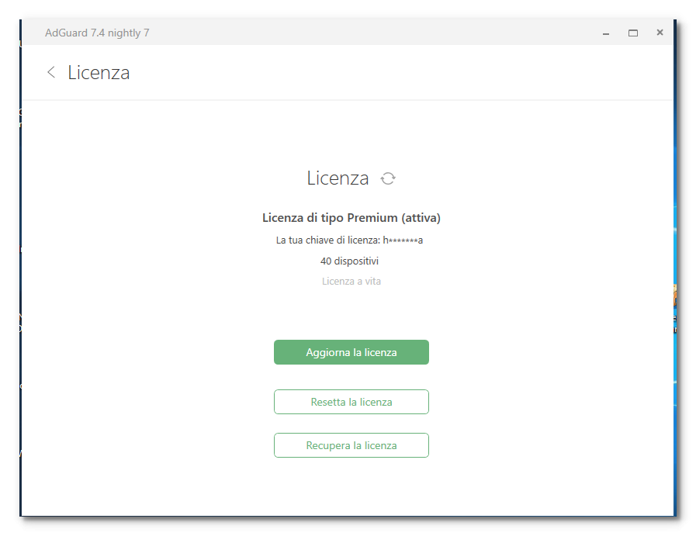Click the Resetta la licenza button
The height and width of the screenshot is (536, 696).
coord(351,402)
